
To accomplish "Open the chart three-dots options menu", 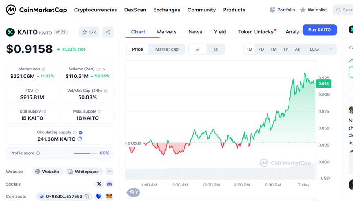I will coord(330,49).
